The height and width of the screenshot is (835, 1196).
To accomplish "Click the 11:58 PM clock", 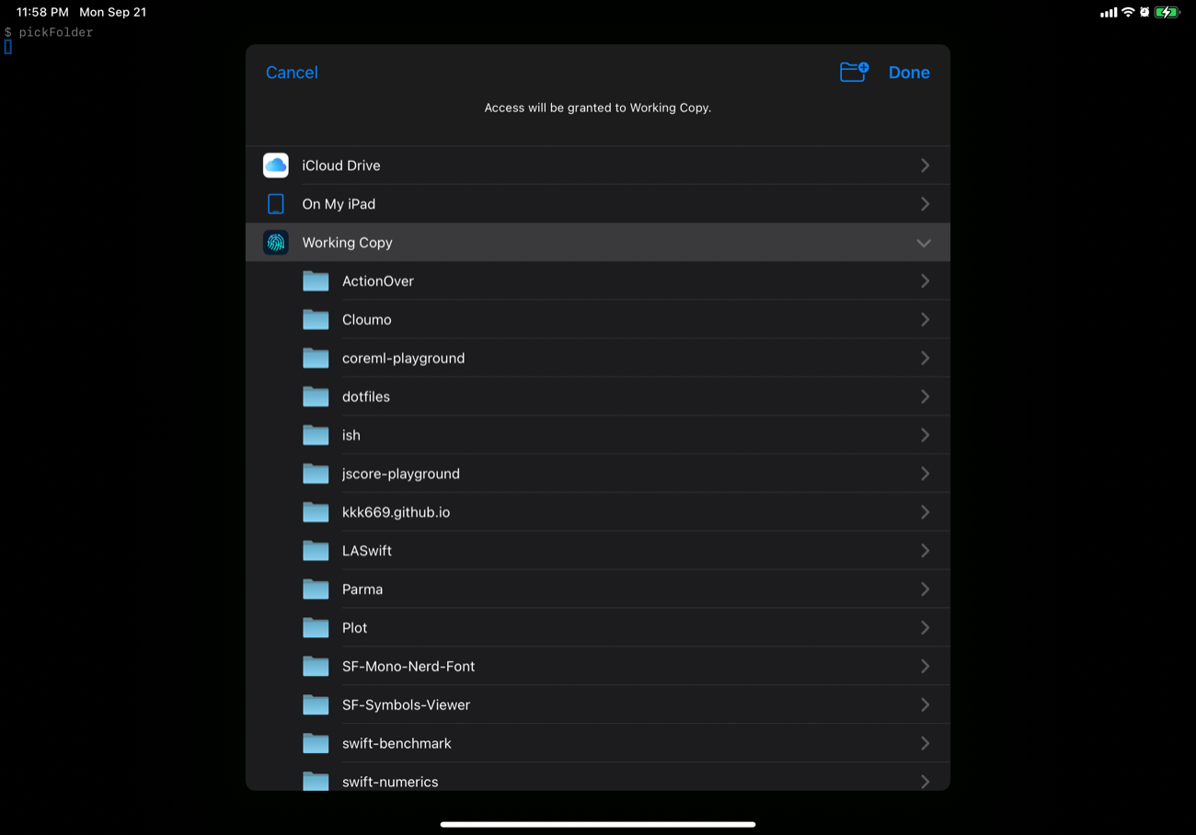I will click(42, 12).
